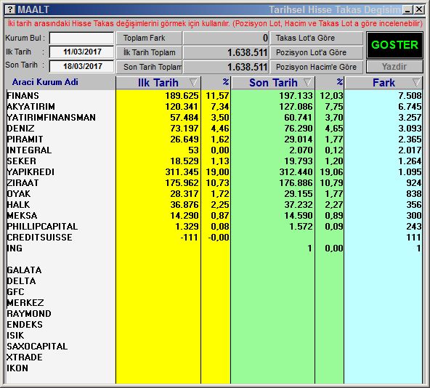Select the GALATA row name

(24, 270)
